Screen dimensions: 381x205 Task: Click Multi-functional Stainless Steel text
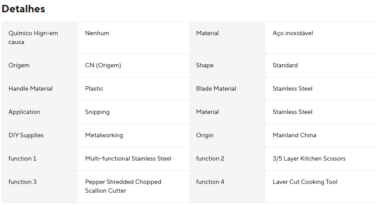[x=128, y=158]
